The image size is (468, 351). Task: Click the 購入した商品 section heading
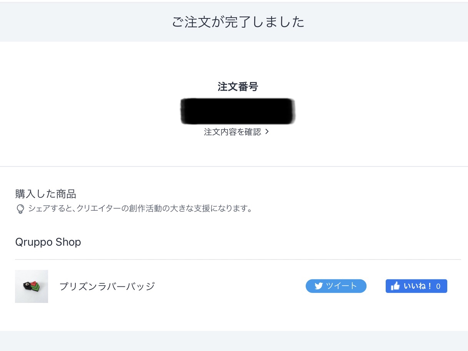pos(45,193)
